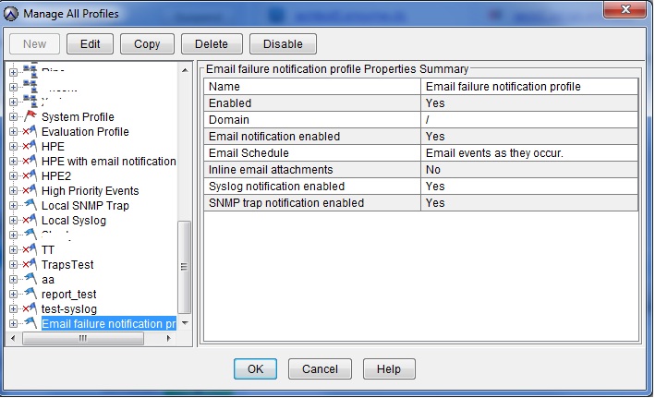This screenshot has height=398, width=655.
Task: Select the aa profile
Action: (48, 280)
